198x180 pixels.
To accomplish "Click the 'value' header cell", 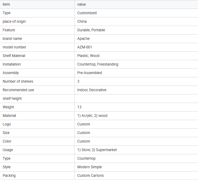I will tap(82, 4).
